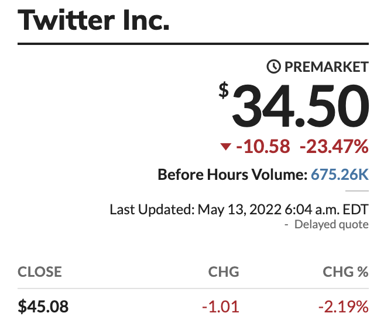Viewport: 384px width, 334px height.
Task: Click the -2.19% close change percent
Action: coord(344,307)
